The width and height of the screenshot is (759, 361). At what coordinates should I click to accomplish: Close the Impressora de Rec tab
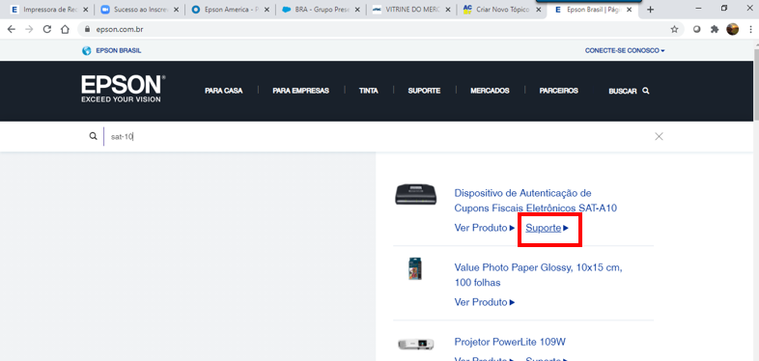pyautogui.click(x=86, y=10)
